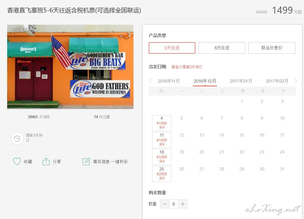
Task: Select the 5天往返 product type
Action: (x=172, y=48)
